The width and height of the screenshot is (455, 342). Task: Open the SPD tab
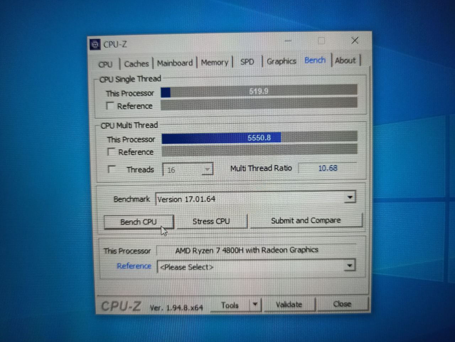click(247, 62)
